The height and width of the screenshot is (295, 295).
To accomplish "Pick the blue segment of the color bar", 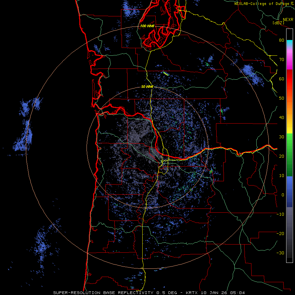I will (x=289, y=191).
